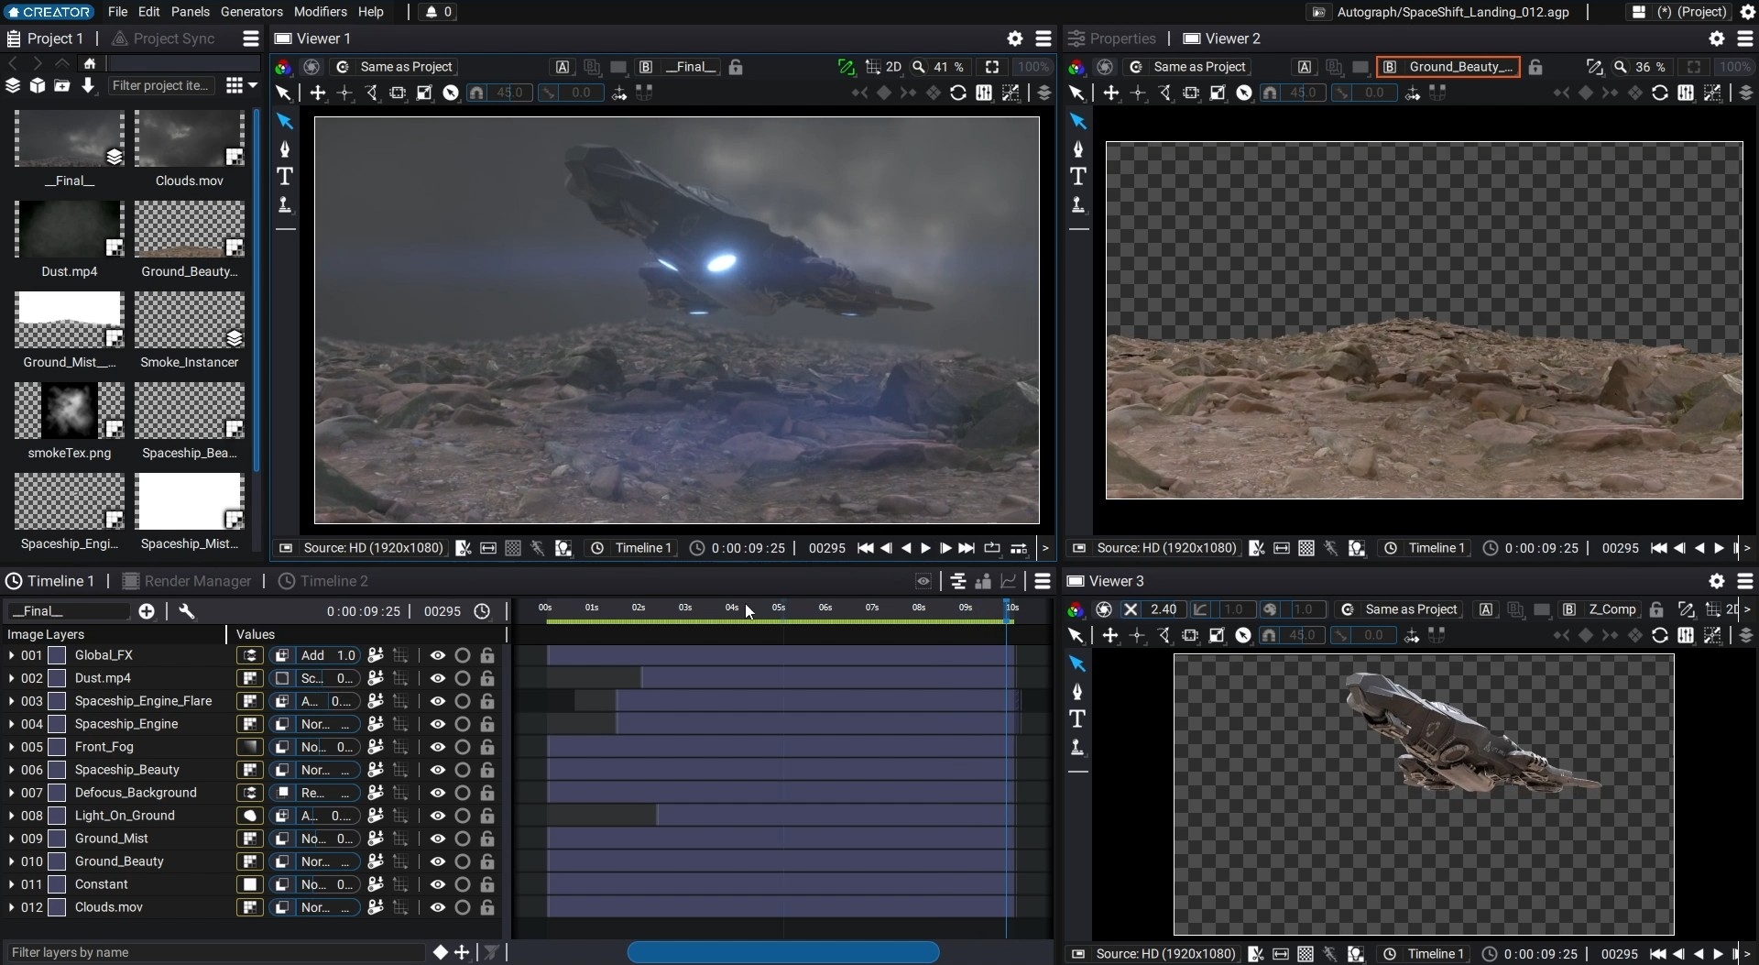
Task: Click the wrench icon in Timeline 1
Action: tap(187, 611)
